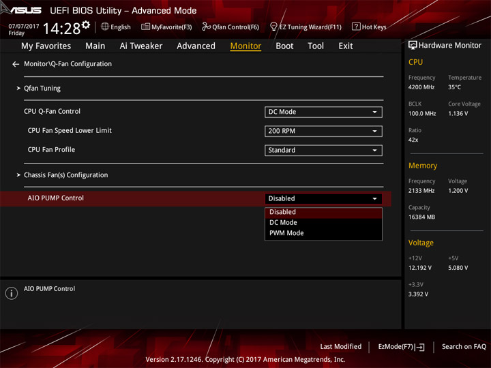Expand Chassis Fan(s) Configuration submenu
This screenshot has height=368, width=491.
point(65,175)
